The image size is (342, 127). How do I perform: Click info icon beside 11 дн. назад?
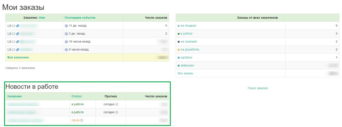coord(66,26)
